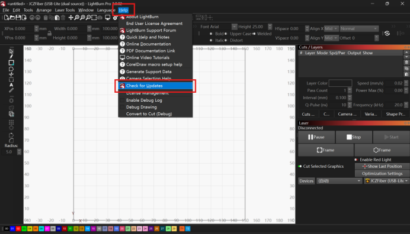The height and width of the screenshot is (234, 410).
Task: Click the Paste clipboard icon
Action: [x=57, y=18]
